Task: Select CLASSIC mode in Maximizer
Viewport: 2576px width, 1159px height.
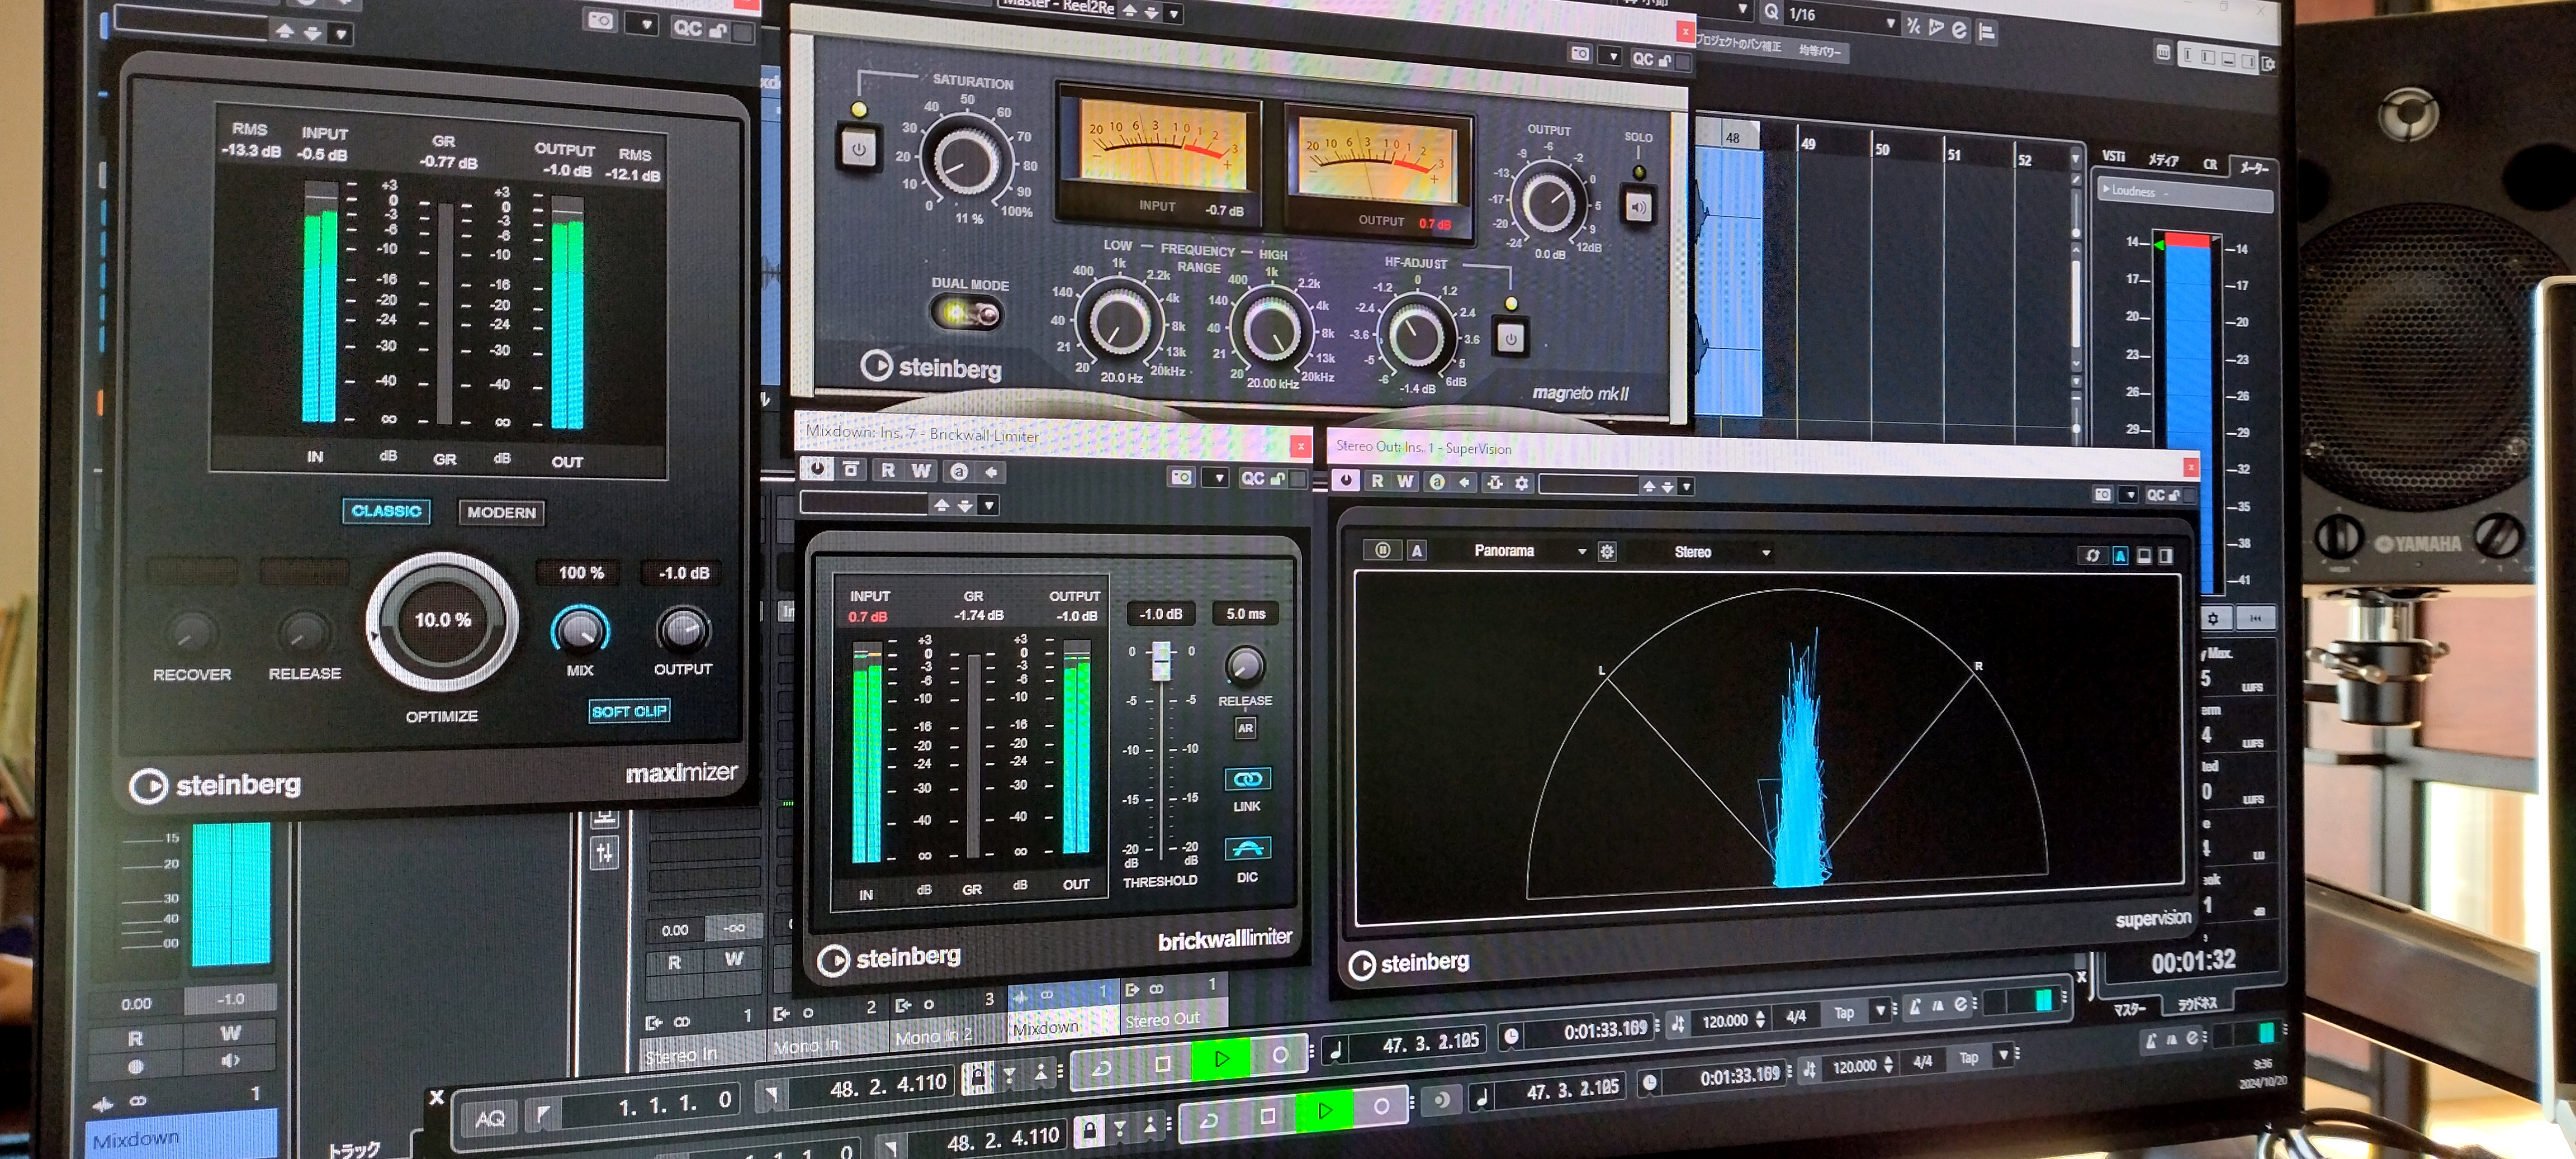Action: tap(386, 511)
